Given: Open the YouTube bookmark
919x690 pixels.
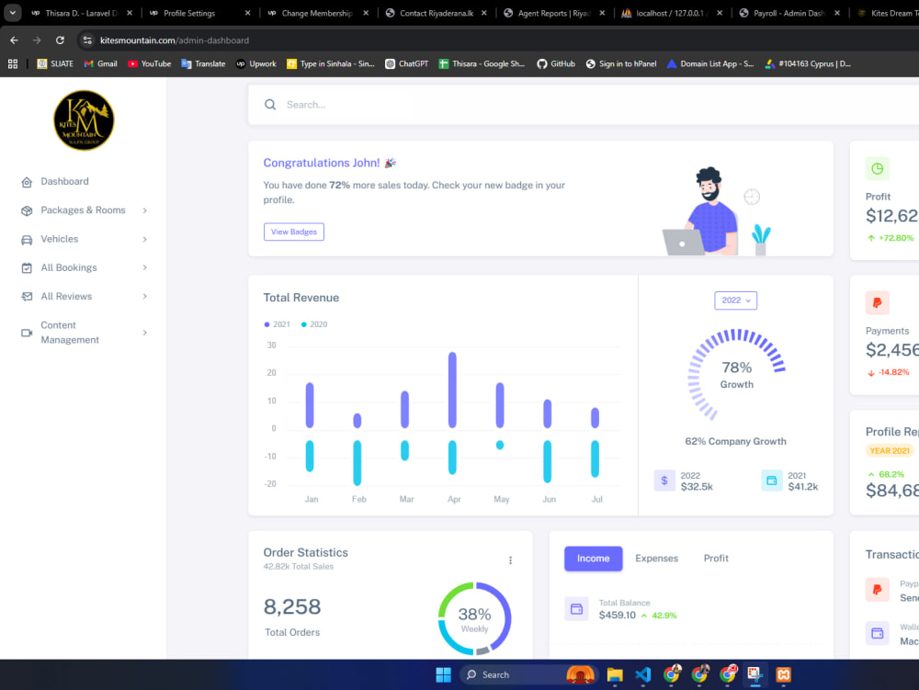Looking at the screenshot, I should [x=150, y=63].
